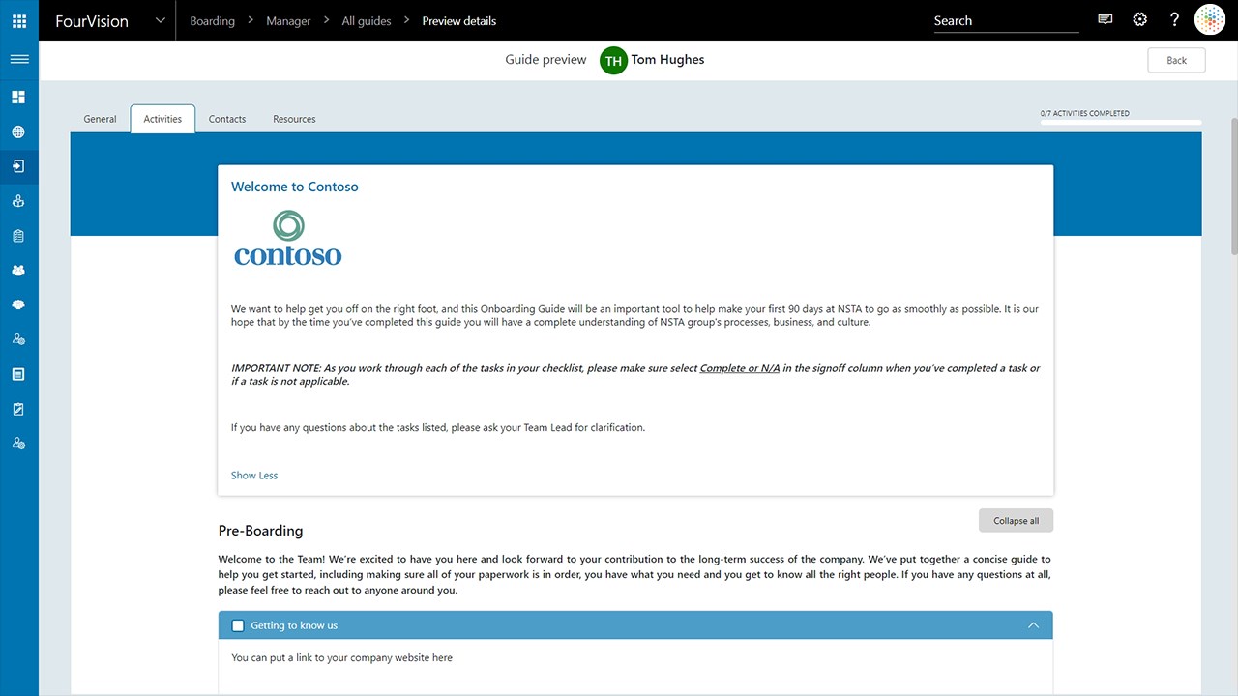Collapse the Getting to know us section chevron
The height and width of the screenshot is (696, 1238).
tap(1033, 625)
